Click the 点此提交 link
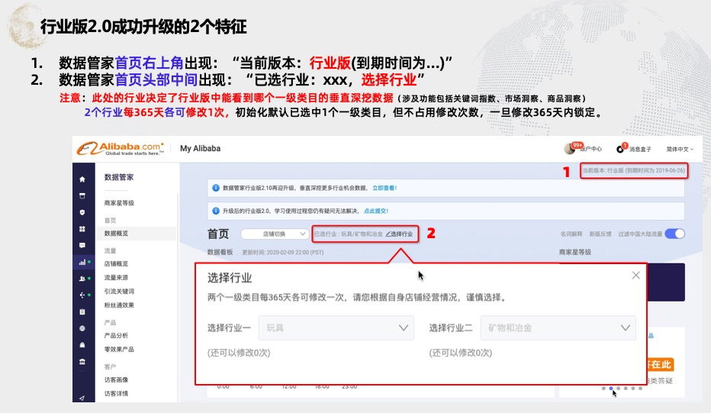The image size is (711, 413). pyautogui.click(x=376, y=211)
